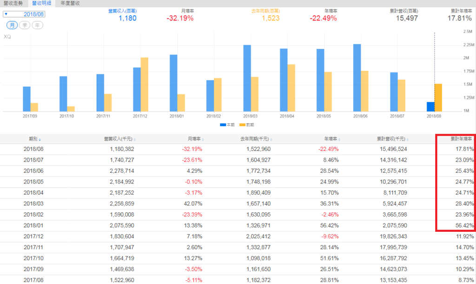Click the 2017/12 row period cell
Screen dimensions: 476x284
tap(33, 237)
